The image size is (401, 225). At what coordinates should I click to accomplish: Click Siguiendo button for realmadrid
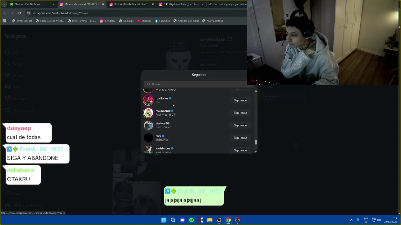tap(240, 113)
